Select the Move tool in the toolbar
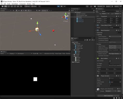The image size is (123, 99). [6, 6]
